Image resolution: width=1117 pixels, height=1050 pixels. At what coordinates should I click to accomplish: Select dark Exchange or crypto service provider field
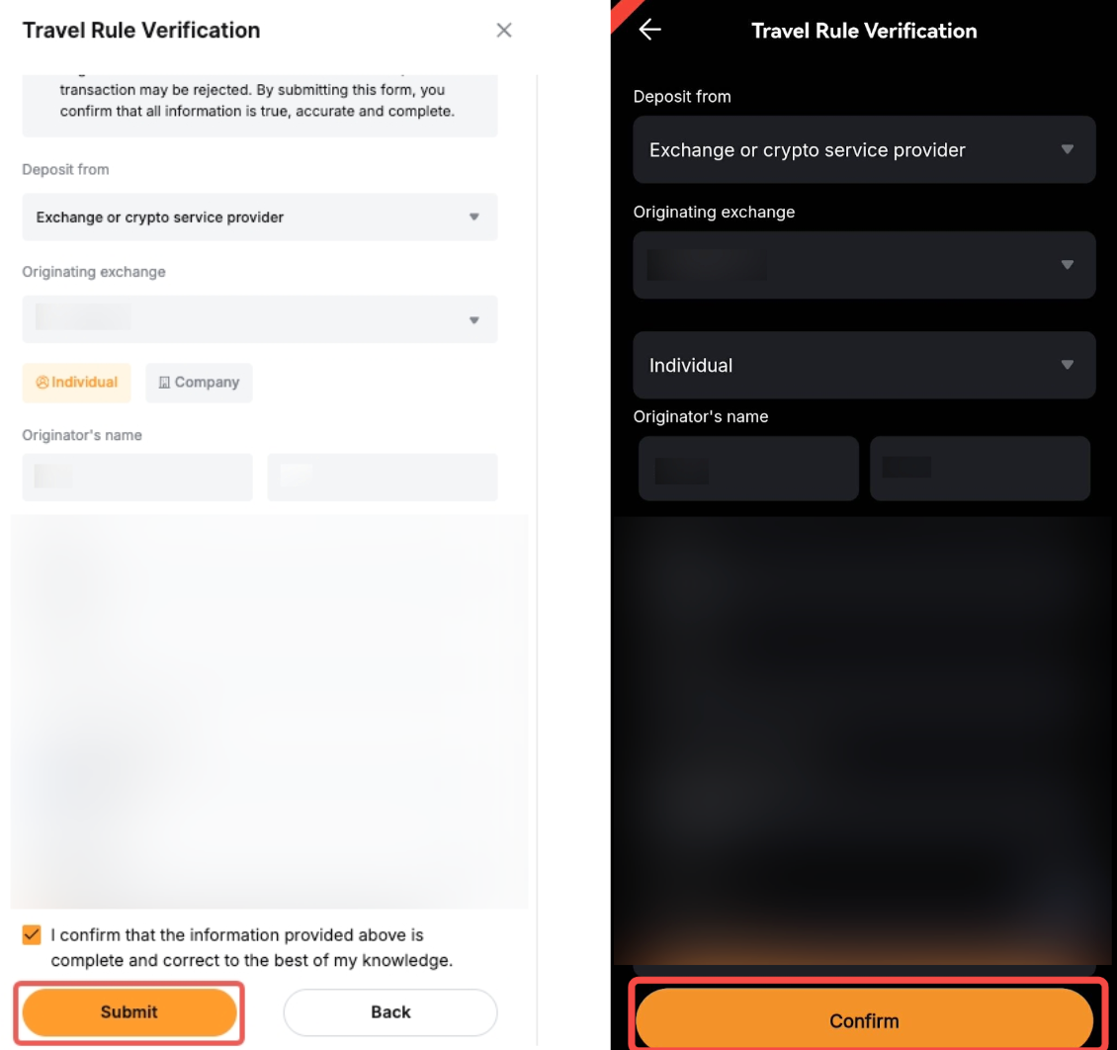point(864,149)
